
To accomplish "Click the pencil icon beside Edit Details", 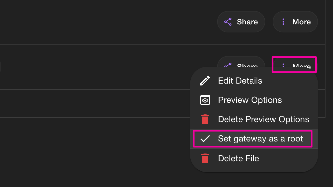I will tap(205, 81).
